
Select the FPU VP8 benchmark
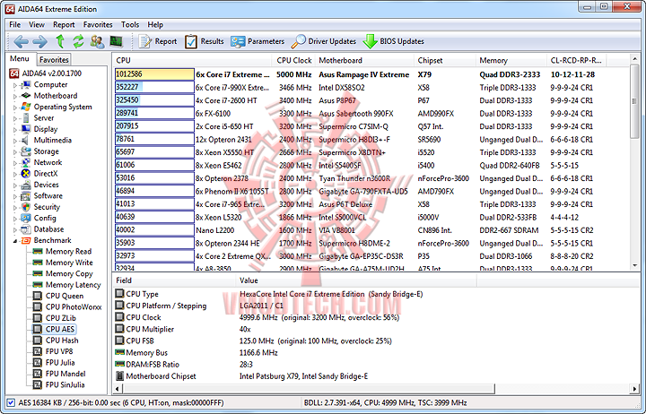pyautogui.click(x=53, y=351)
